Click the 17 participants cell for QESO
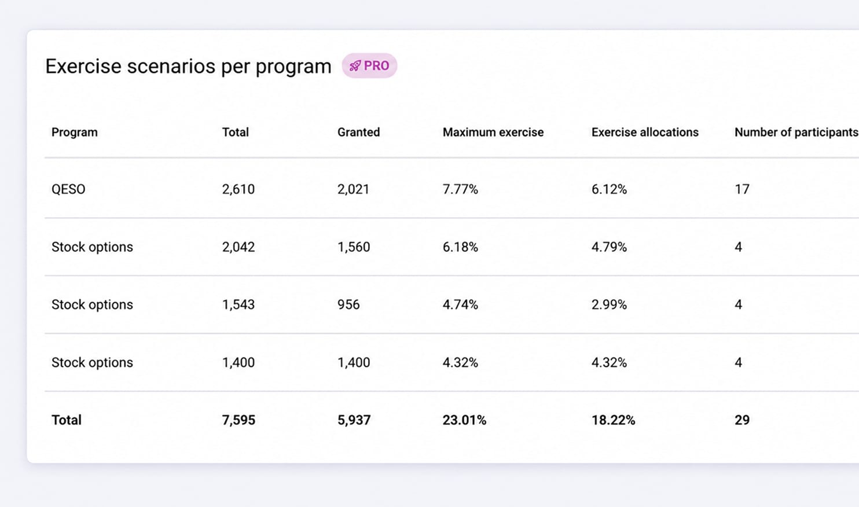The height and width of the screenshot is (507, 859). [742, 189]
